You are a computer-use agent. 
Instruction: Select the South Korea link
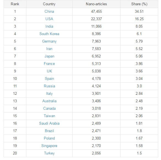pos(49,34)
